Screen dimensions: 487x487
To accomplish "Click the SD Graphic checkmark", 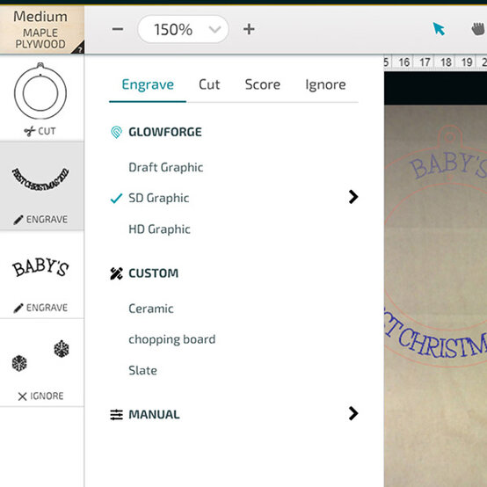I will click(116, 198).
